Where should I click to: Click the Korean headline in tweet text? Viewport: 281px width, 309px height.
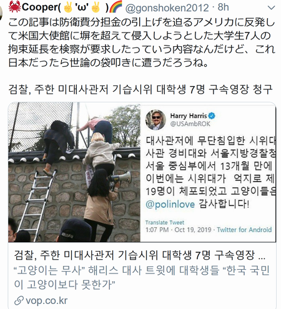coord(140,90)
